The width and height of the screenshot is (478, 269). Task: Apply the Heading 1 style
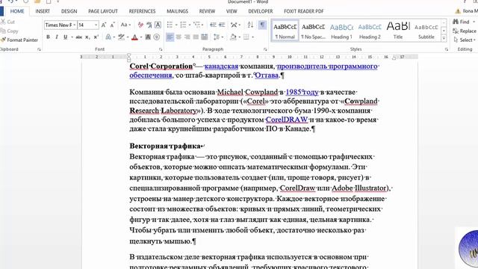point(341,31)
